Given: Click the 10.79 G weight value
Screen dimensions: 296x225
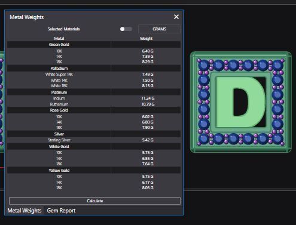Looking at the screenshot, I should point(148,104).
